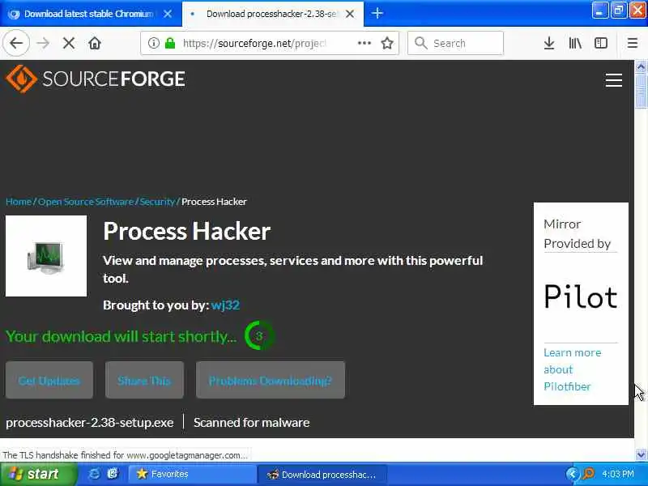Open the SourceForge site hamburger menu
Screen dimensions: 648x486
click(x=614, y=80)
